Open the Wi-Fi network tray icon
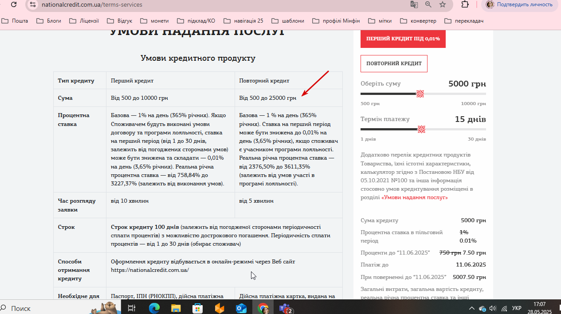This screenshot has width=561, height=314. pos(504,308)
